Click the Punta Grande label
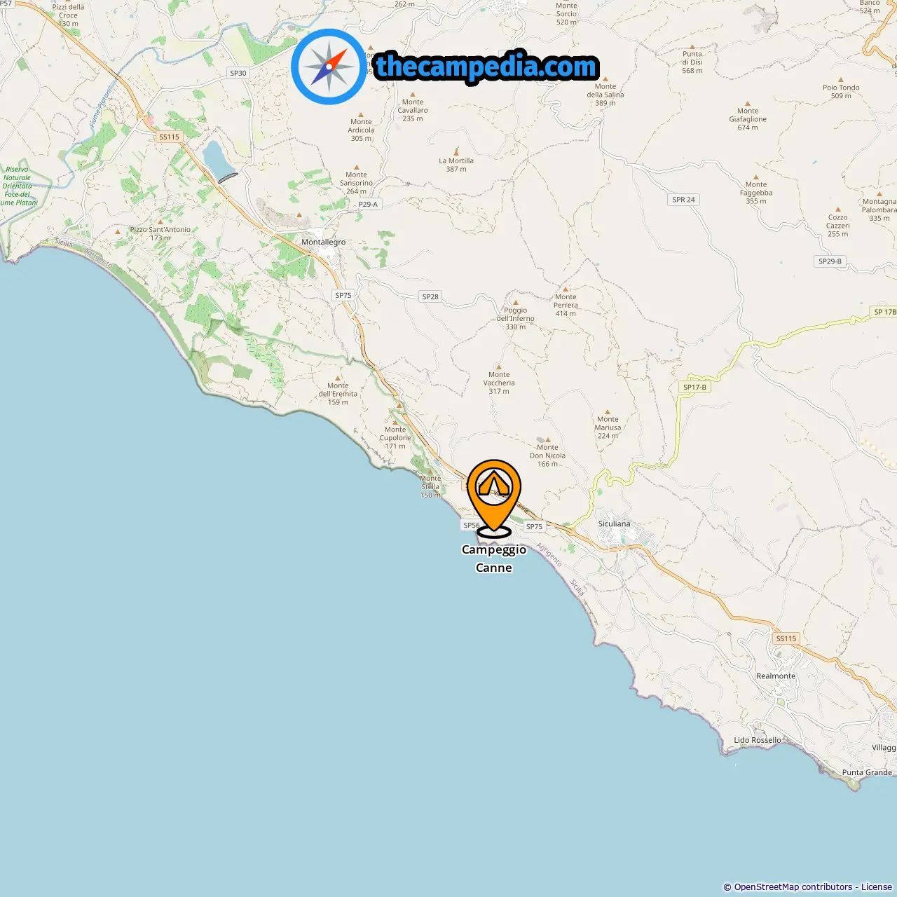897x897 pixels. tap(867, 772)
